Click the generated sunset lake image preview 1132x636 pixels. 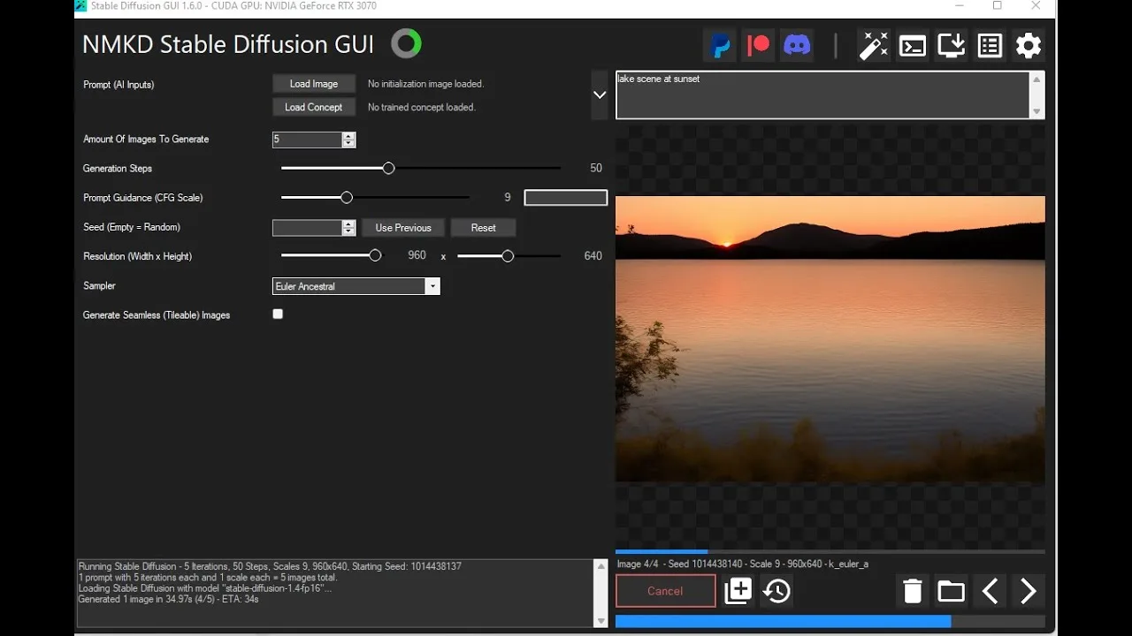[830, 339]
